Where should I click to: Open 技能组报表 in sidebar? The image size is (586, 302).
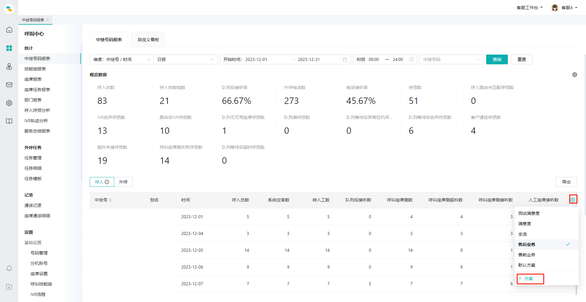pyautogui.click(x=35, y=69)
